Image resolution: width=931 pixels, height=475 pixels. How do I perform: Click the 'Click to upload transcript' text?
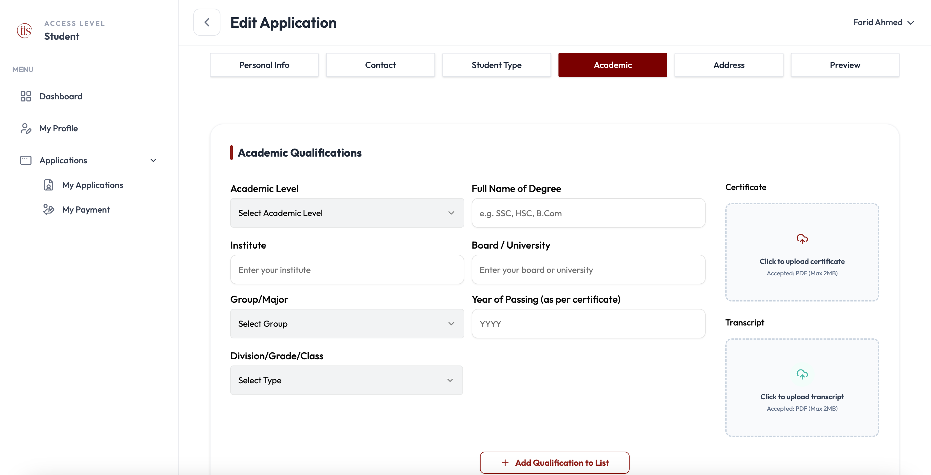click(802, 397)
